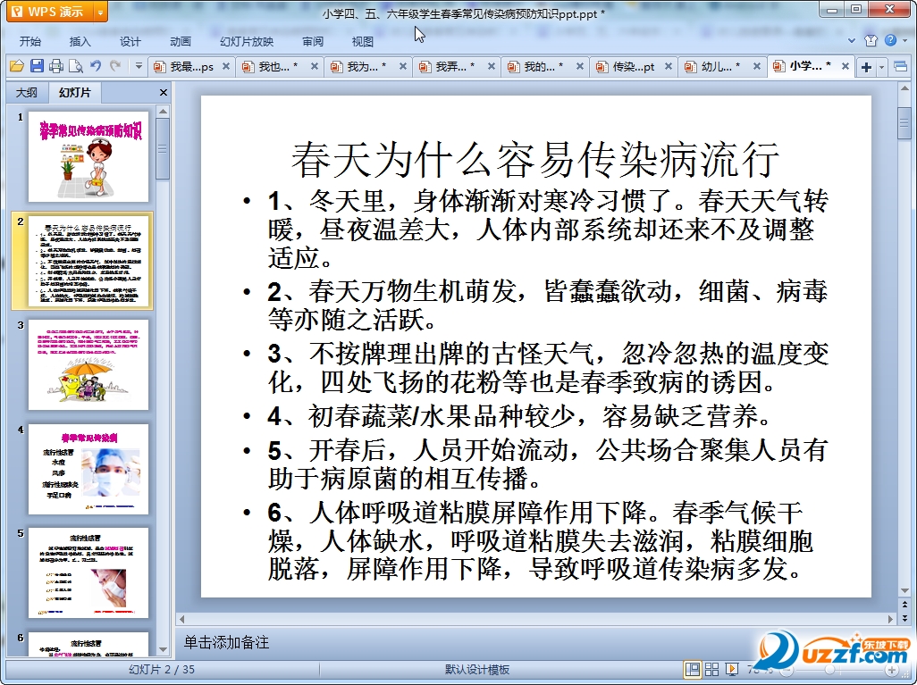Image resolution: width=917 pixels, height=685 pixels.
Task: Go to next slide double-arrow button
Action: (x=904, y=618)
